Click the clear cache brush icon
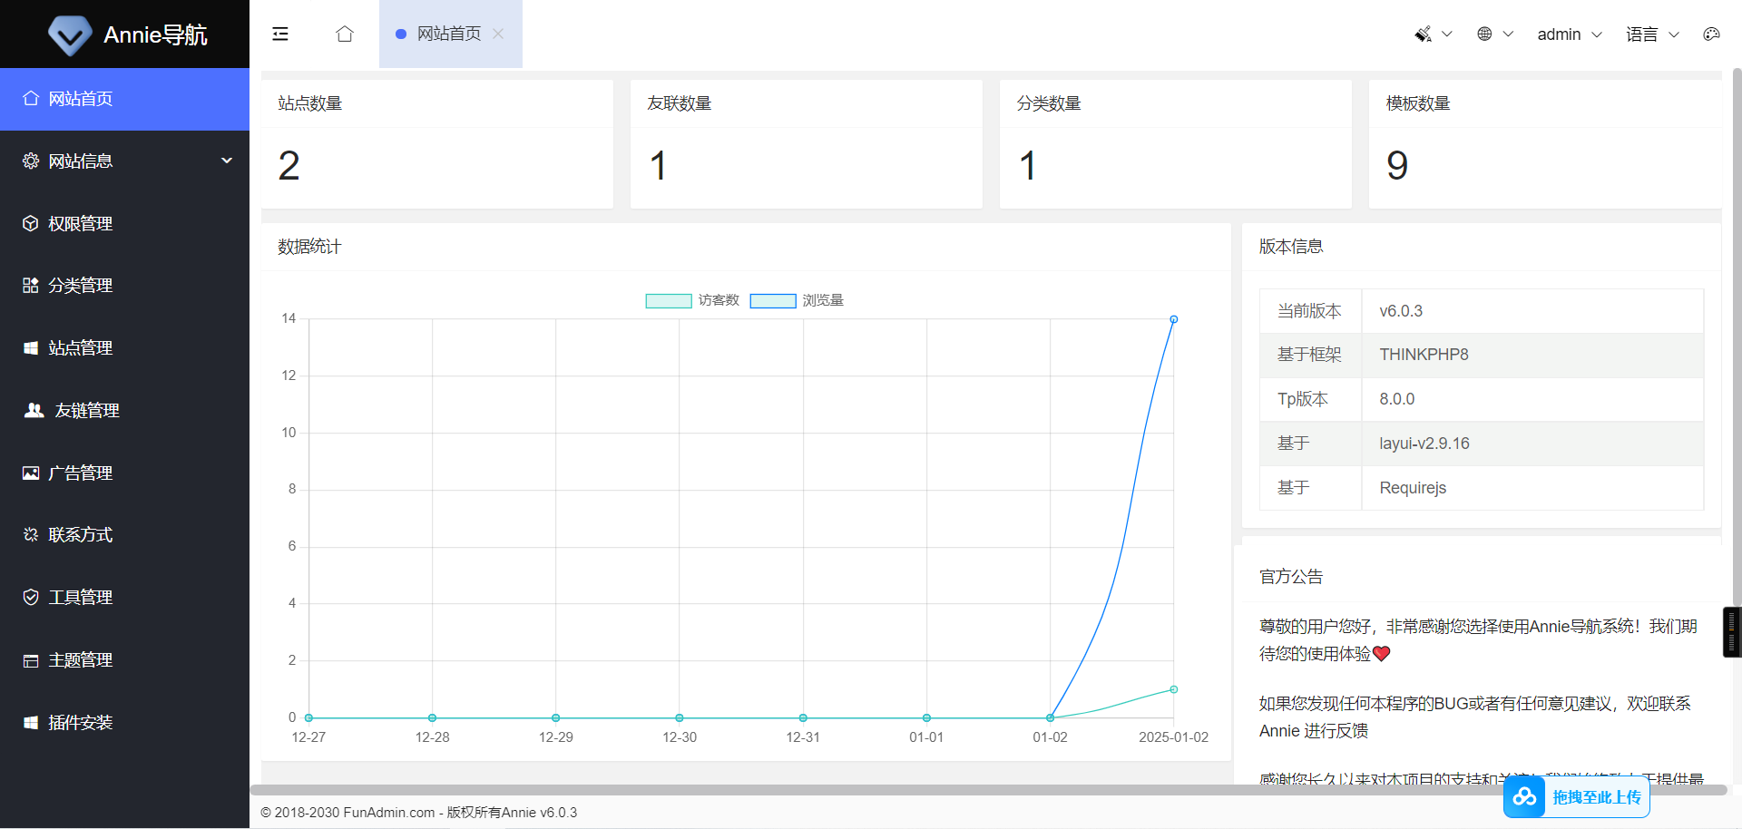The width and height of the screenshot is (1742, 829). click(1424, 34)
